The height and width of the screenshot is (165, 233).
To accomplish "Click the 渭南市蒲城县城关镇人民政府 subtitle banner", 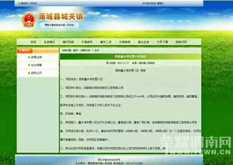I will [59, 25].
